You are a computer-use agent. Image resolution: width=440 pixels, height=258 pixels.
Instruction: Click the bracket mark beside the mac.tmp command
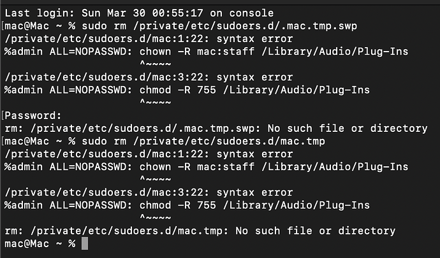coord(3,141)
